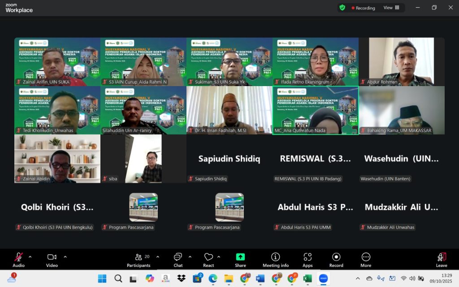Select the MC_Ana Quthratun Nada video tile
The width and height of the screenshot is (459, 287).
(x=316, y=110)
